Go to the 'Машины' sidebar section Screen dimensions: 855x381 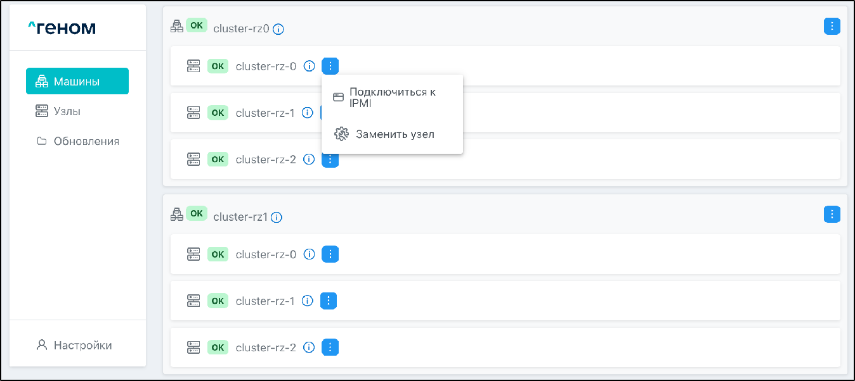click(x=77, y=81)
